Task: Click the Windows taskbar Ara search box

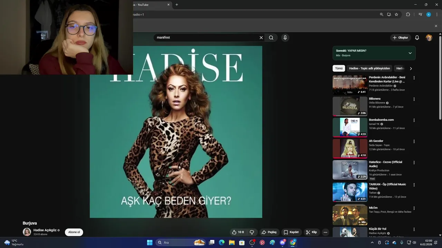Action: [x=181, y=242]
